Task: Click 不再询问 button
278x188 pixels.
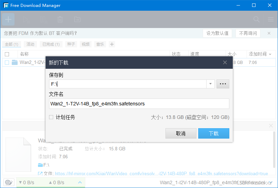Action: pyautogui.click(x=248, y=33)
